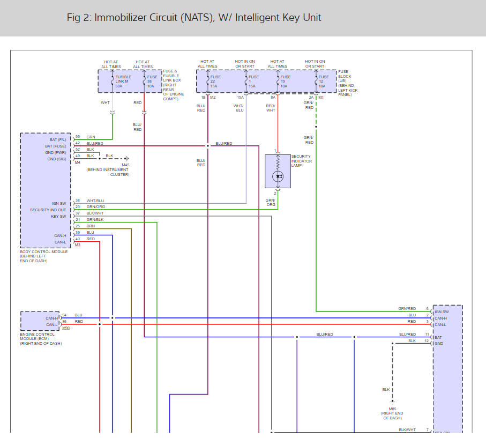The image size is (486, 444).
Task: Click connector label 'M2'
Action: point(213,98)
